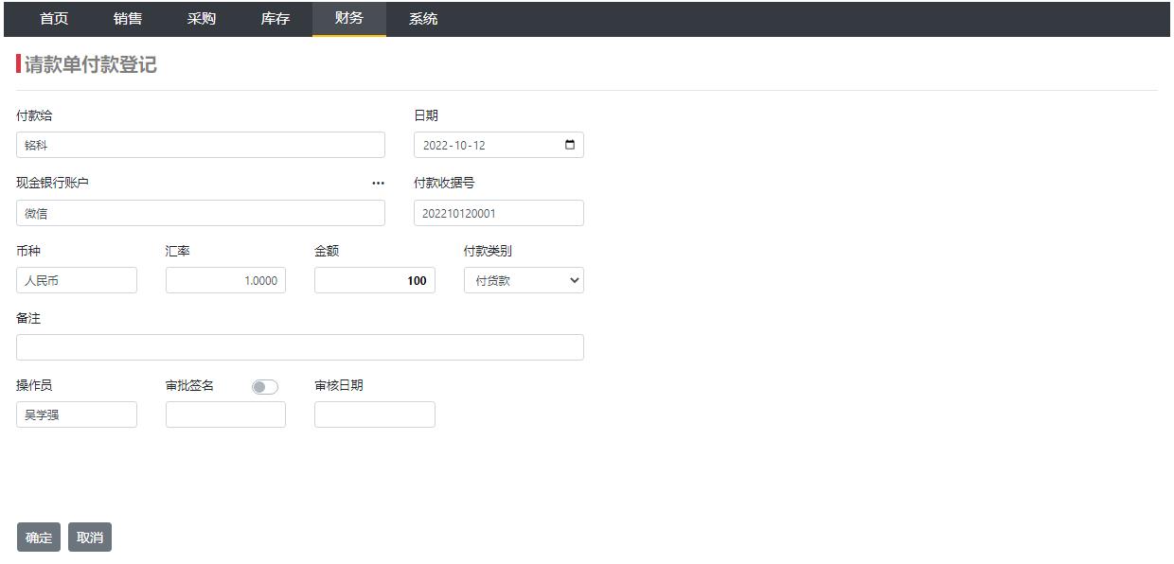The width and height of the screenshot is (1174, 564).
Task: Click the 确定 button
Action: [39, 538]
